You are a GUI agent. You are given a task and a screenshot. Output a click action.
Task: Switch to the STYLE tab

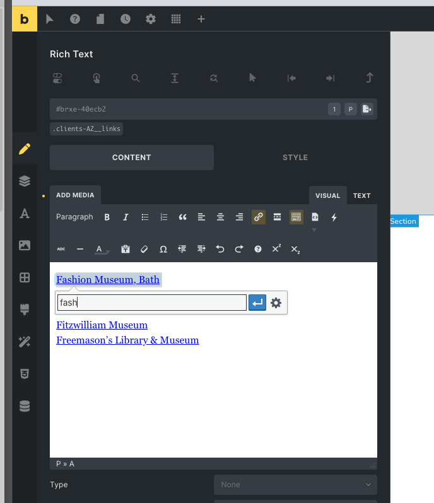pyautogui.click(x=295, y=158)
